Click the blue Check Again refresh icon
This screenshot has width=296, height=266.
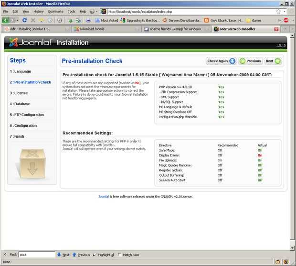coord(232,61)
